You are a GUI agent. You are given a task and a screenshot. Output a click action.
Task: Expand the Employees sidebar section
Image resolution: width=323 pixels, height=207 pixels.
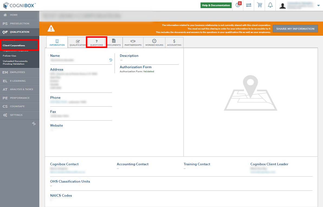[x=20, y=72]
